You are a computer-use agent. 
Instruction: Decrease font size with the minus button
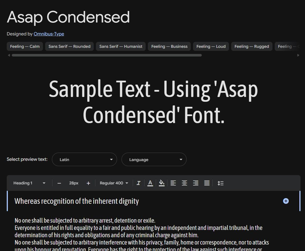coord(59,183)
